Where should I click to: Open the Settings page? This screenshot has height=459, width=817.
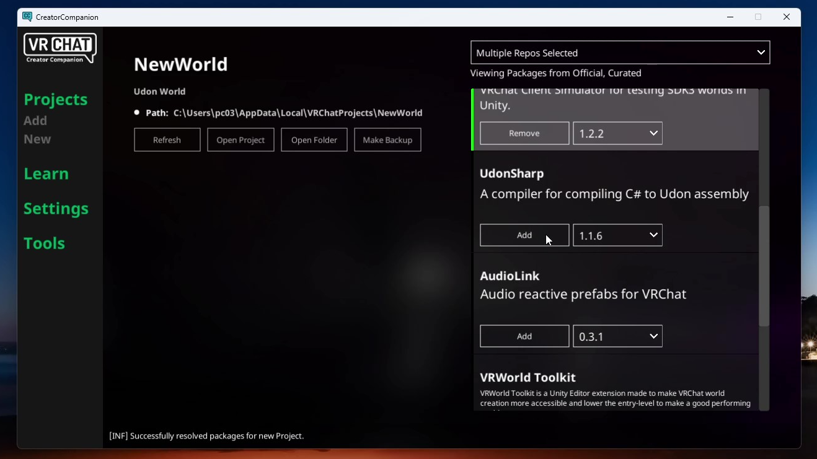point(56,208)
